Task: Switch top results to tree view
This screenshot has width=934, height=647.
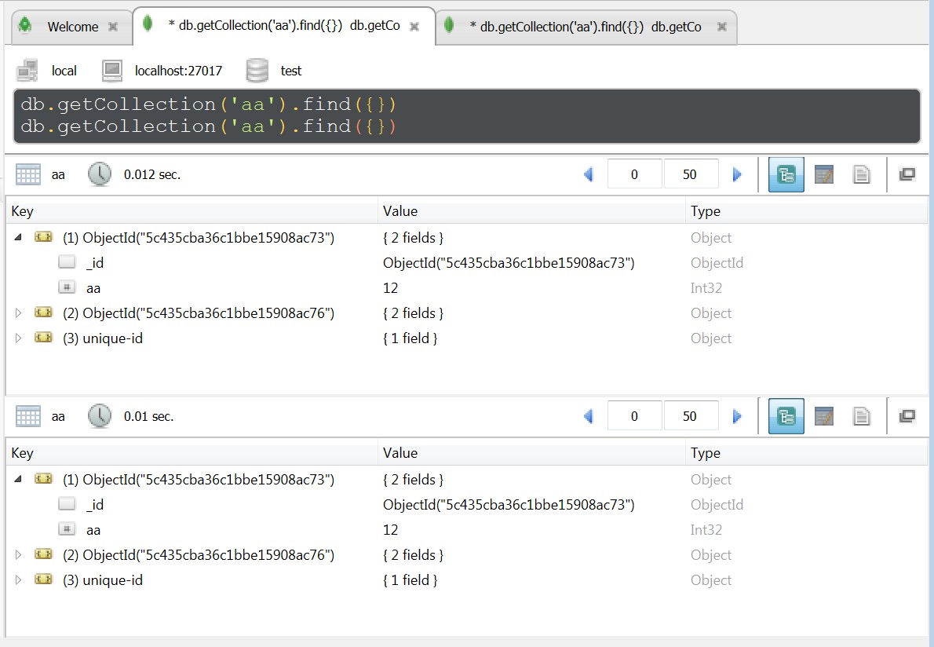Action: (786, 174)
